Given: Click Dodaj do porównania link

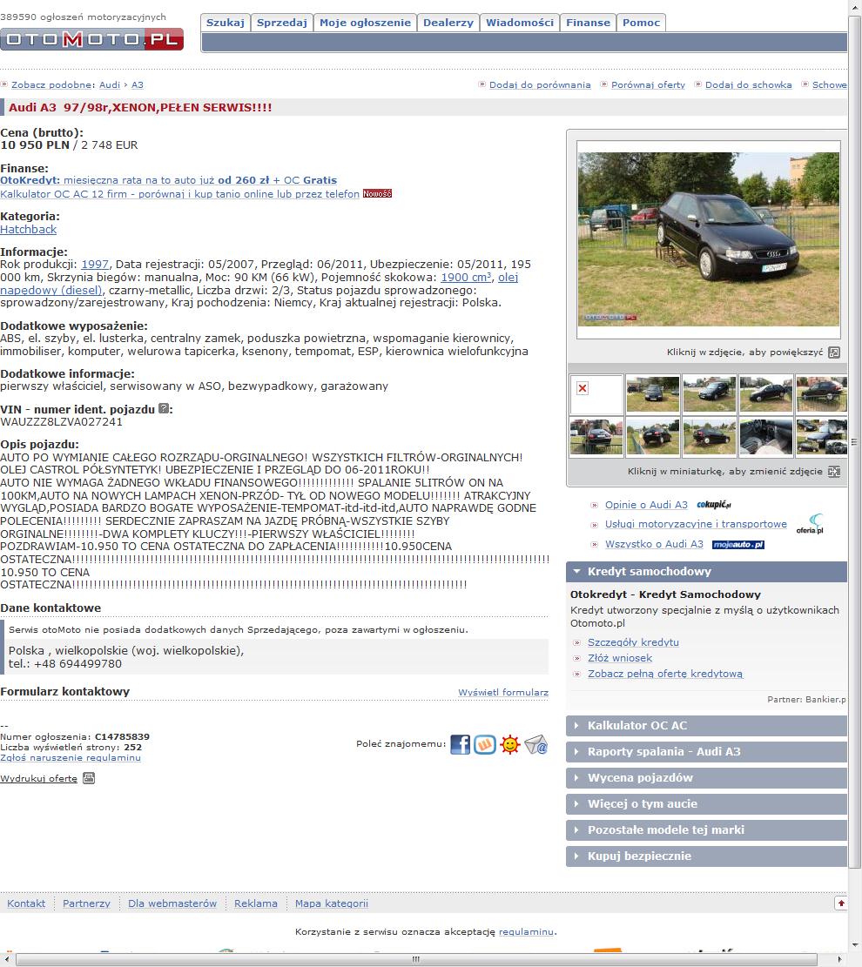Looking at the screenshot, I should pyautogui.click(x=540, y=85).
